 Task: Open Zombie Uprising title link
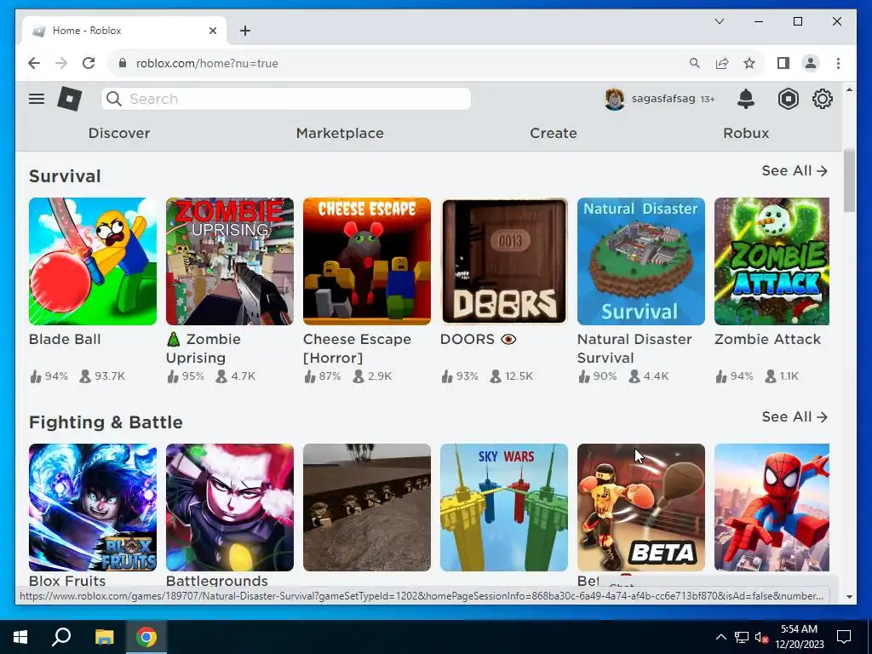point(204,348)
